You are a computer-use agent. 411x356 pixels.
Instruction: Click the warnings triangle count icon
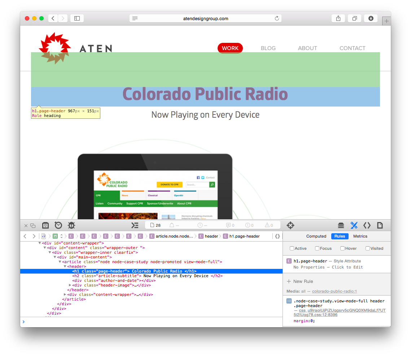tap(269, 225)
